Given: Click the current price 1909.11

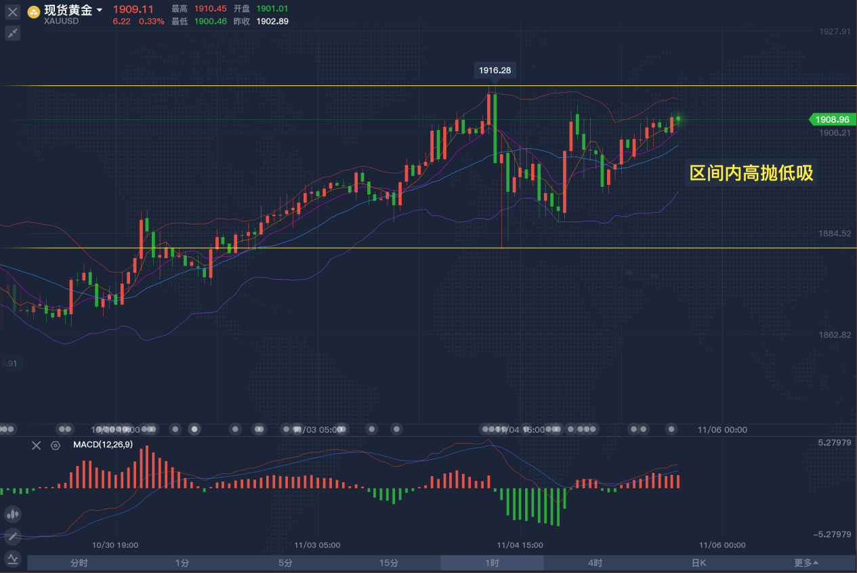Looking at the screenshot, I should [x=133, y=9].
